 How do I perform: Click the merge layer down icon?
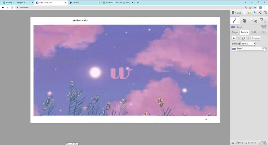pyautogui.click(x=249, y=38)
